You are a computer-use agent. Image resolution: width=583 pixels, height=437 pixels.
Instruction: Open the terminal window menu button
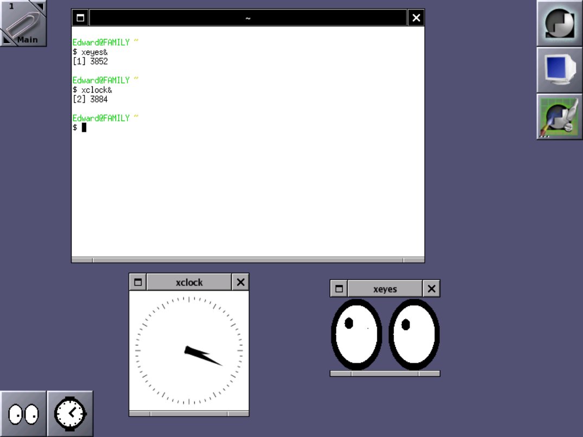[79, 17]
